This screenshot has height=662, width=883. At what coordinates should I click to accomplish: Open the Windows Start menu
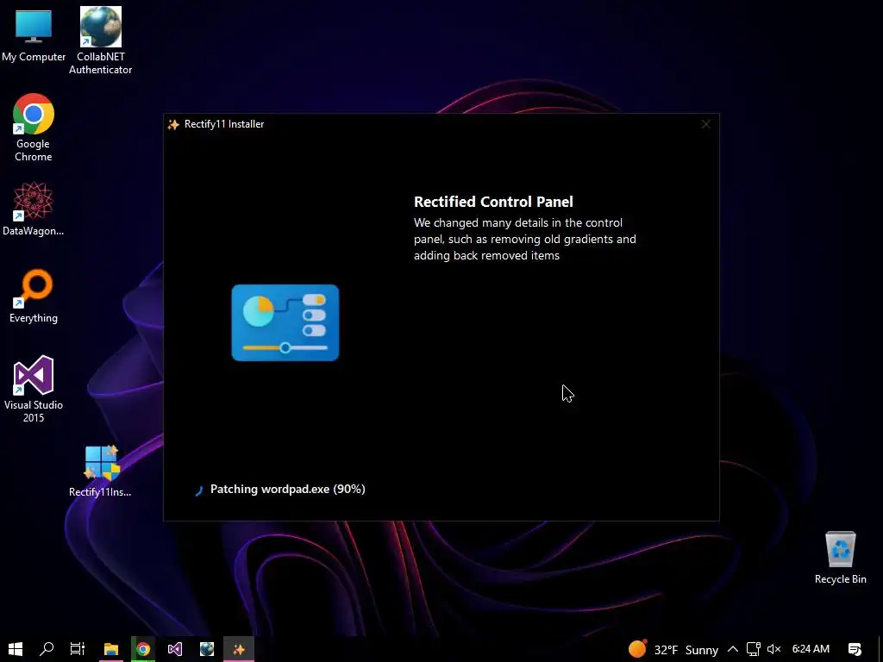pyautogui.click(x=16, y=649)
